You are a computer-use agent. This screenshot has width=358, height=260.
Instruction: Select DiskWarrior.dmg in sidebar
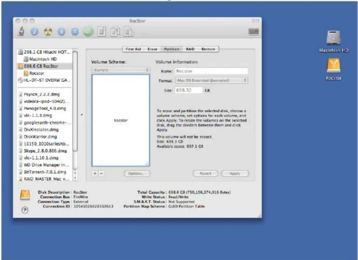(45, 137)
